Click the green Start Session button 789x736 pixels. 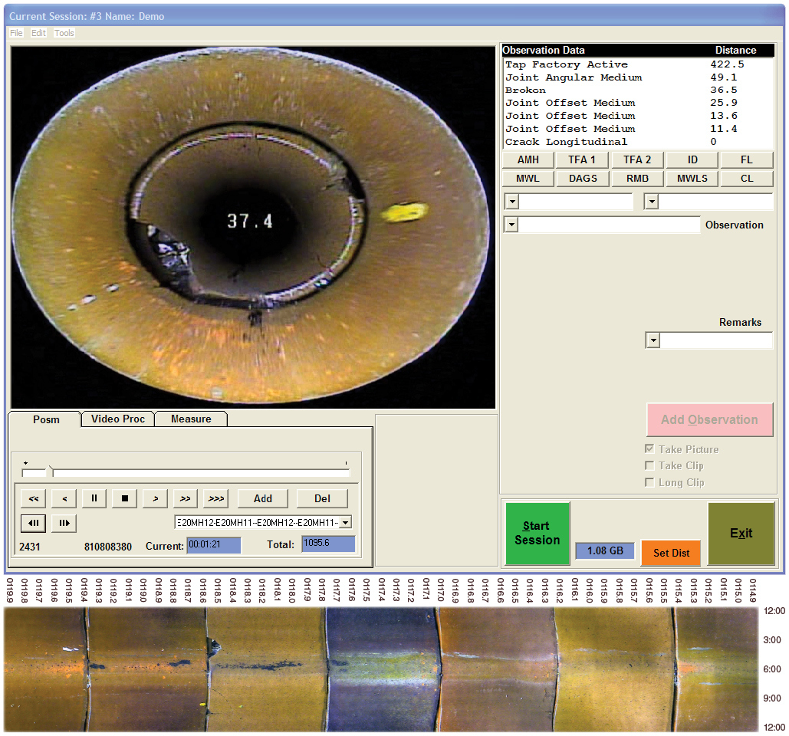pyautogui.click(x=537, y=533)
